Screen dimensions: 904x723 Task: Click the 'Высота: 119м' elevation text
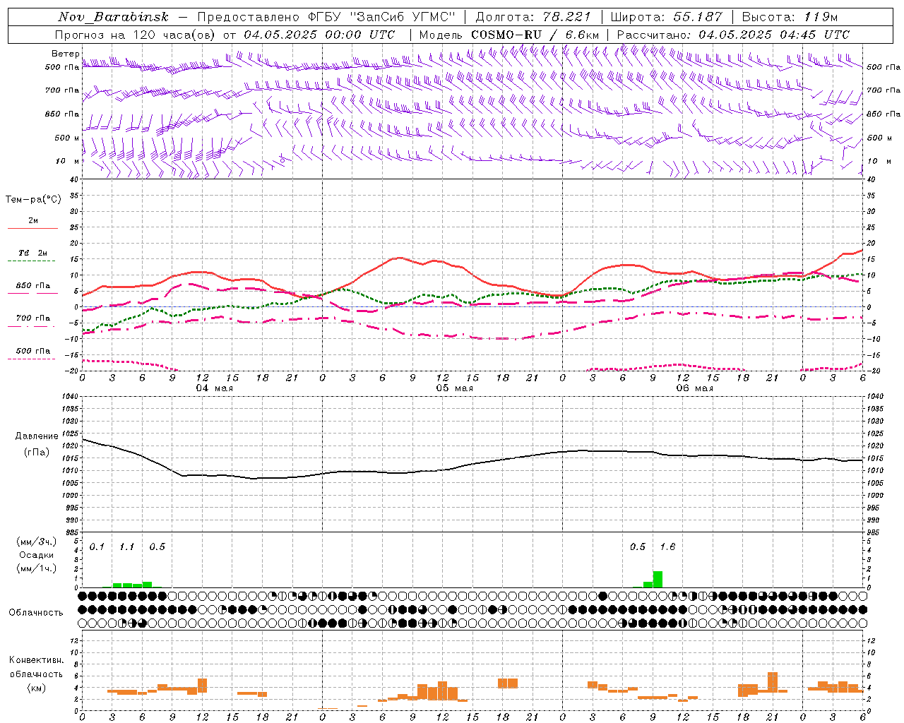(790, 17)
